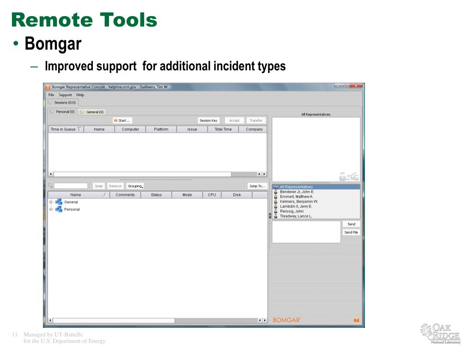Sort queue by Name column header
Image resolution: width=473 pixels, height=355 pixels.
point(99,129)
